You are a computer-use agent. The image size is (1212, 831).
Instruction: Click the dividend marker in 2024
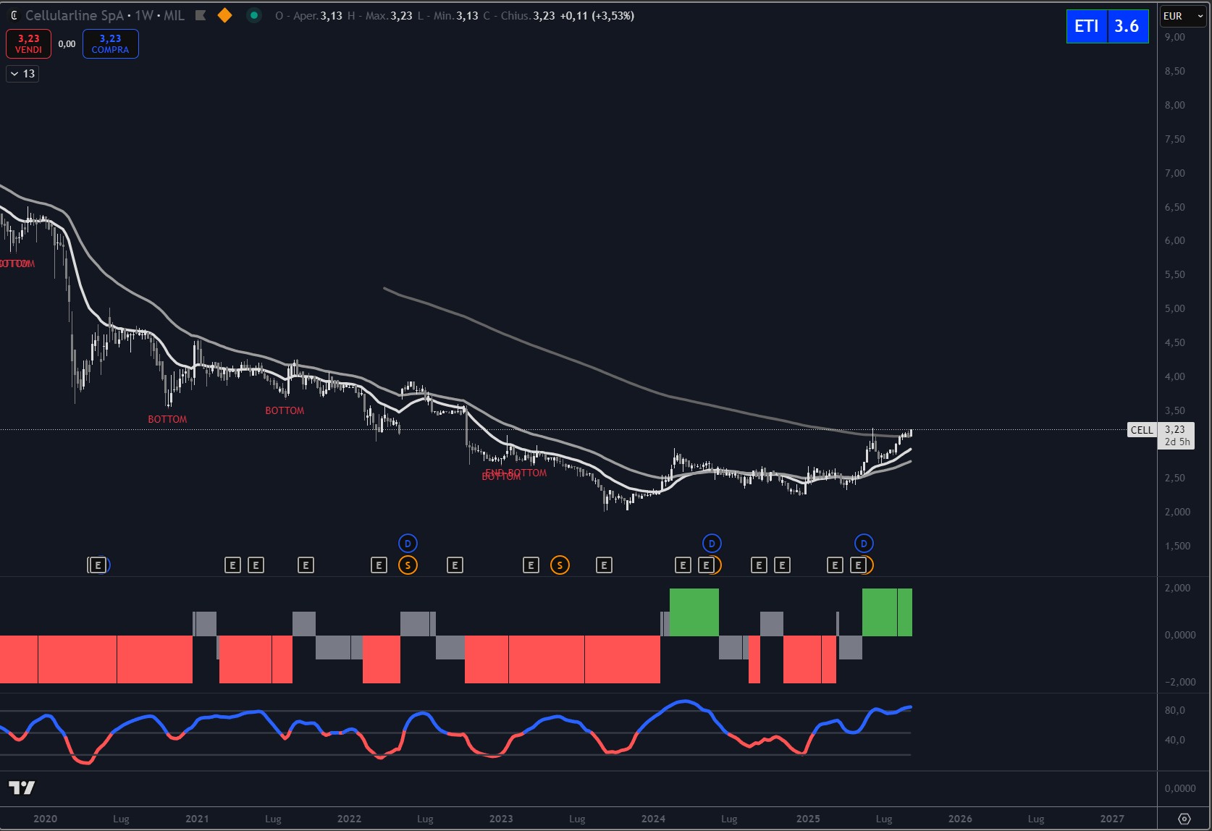[x=712, y=543]
